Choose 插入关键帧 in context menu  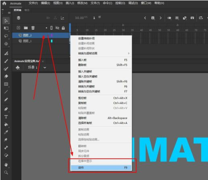point(101,72)
